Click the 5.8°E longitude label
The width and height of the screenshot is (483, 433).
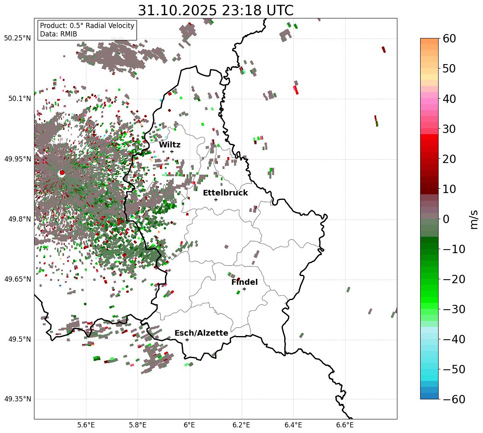138,425
